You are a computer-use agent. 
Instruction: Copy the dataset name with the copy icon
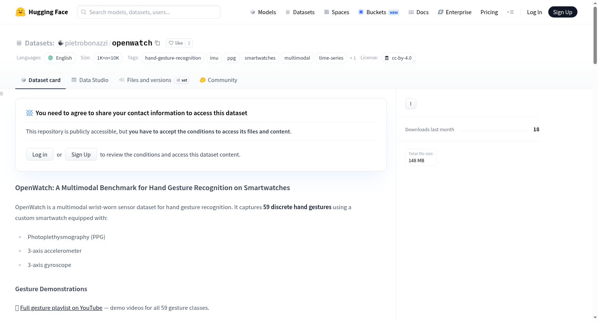157,43
